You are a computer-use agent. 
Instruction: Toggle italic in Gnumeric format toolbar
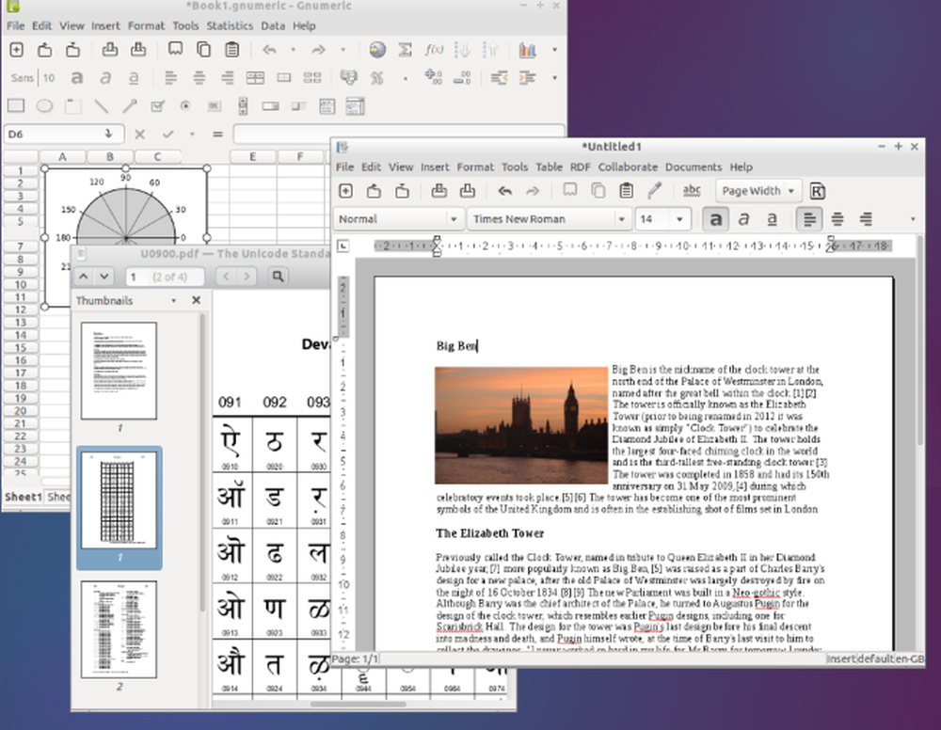pyautogui.click(x=105, y=78)
